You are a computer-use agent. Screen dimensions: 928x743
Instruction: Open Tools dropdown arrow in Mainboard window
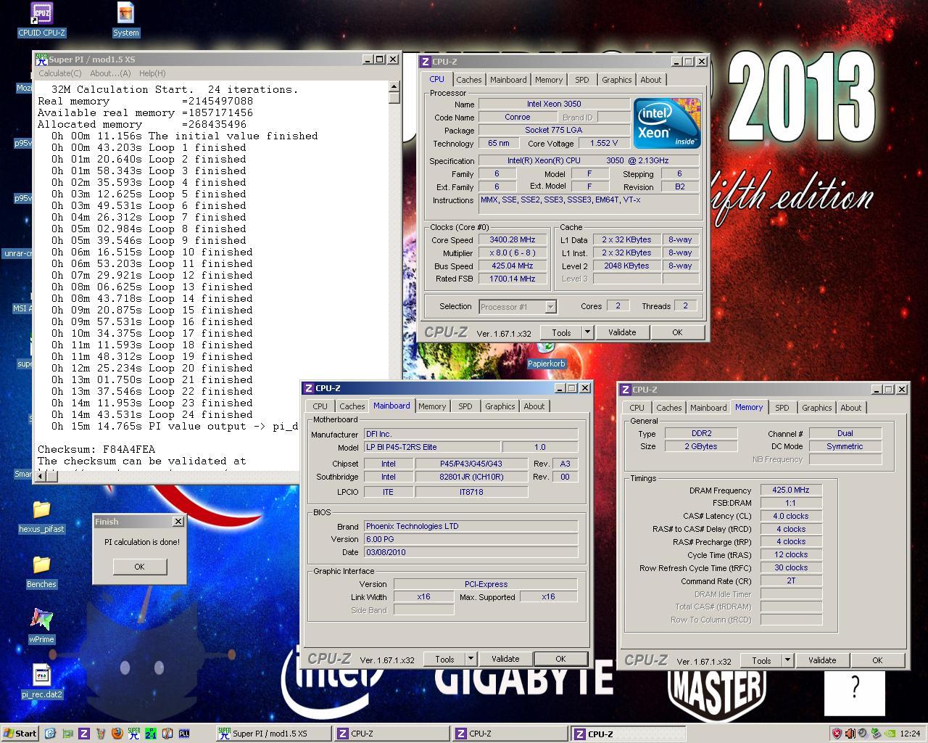point(471,659)
